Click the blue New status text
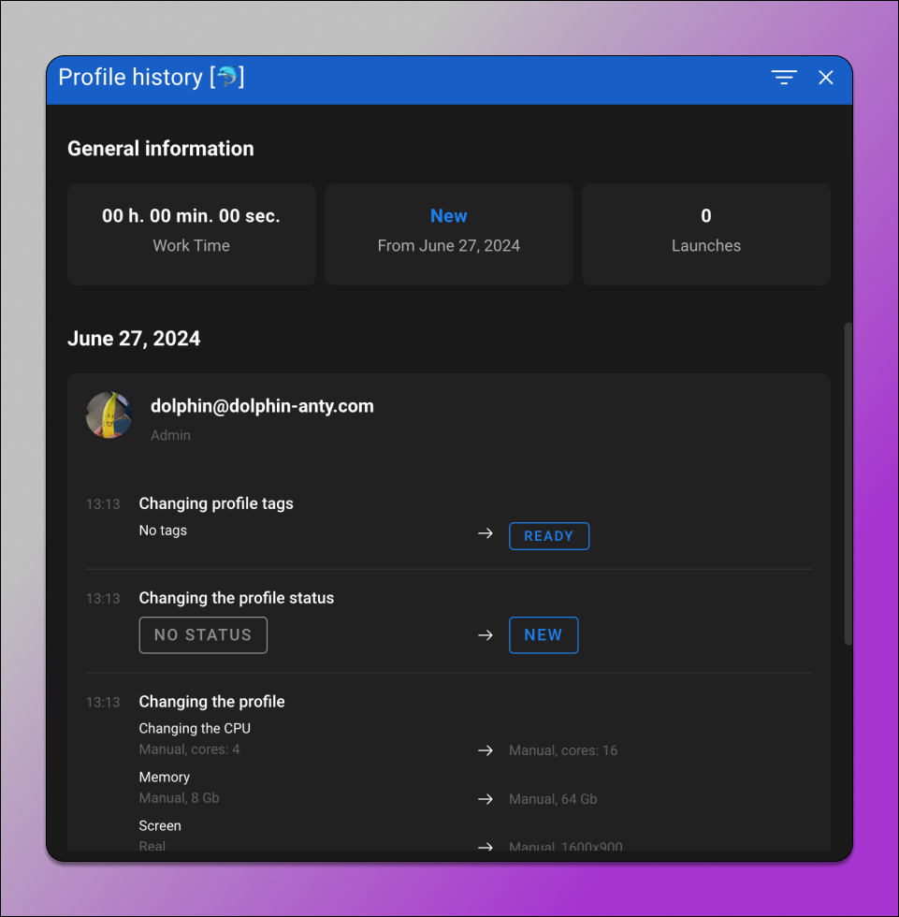 coord(448,216)
